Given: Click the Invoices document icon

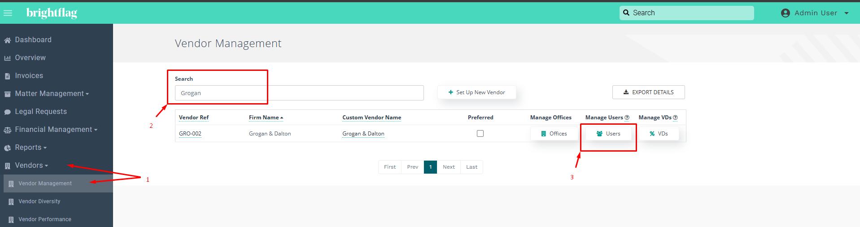Looking at the screenshot, I should point(7,76).
